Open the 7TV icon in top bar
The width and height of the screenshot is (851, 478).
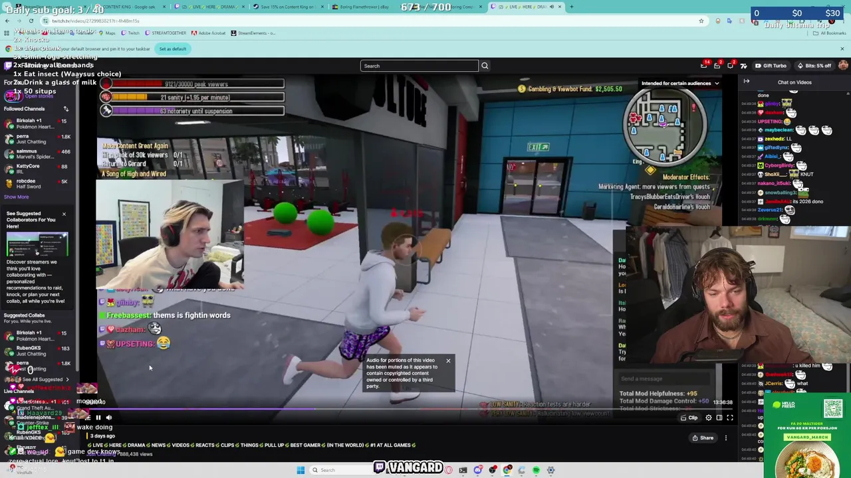743,66
